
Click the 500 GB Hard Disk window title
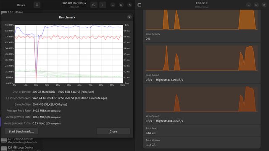click(x=74, y=3)
